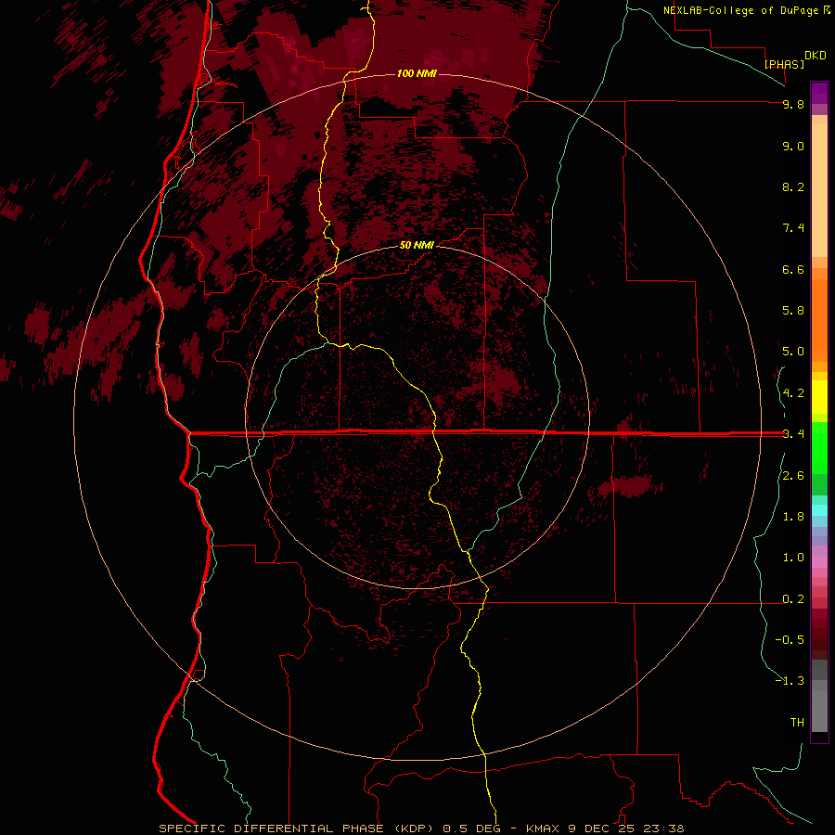
Task: Click the 8.2 scale value
Action: coord(793,186)
